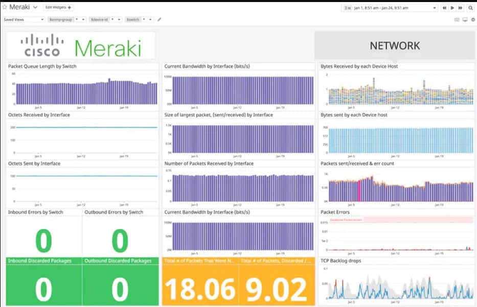Click the Octets Received by Interface title
The width and height of the screenshot is (477, 307).
pyautogui.click(x=39, y=115)
